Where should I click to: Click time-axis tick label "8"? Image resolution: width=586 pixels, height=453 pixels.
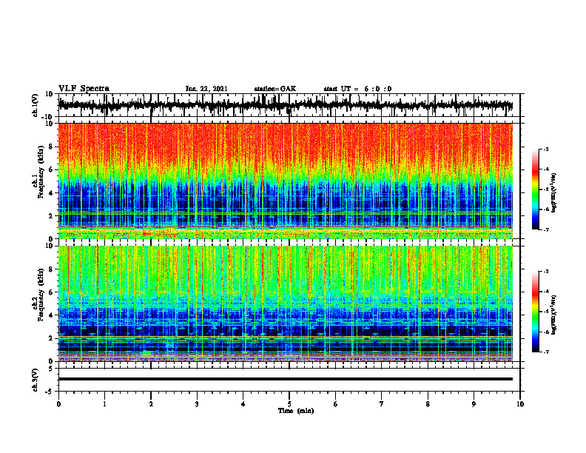click(428, 404)
